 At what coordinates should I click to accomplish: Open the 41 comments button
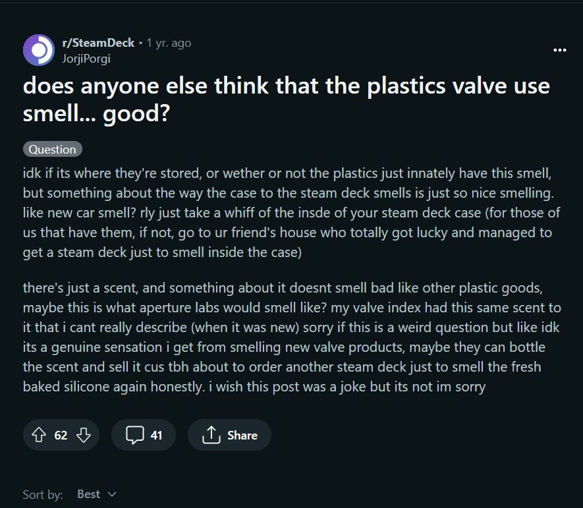(144, 435)
